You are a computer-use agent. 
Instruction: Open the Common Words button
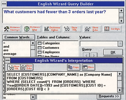click(x=19, y=37)
